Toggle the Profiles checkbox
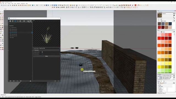This screenshot has height=99, width=176. [x=158, y=88]
